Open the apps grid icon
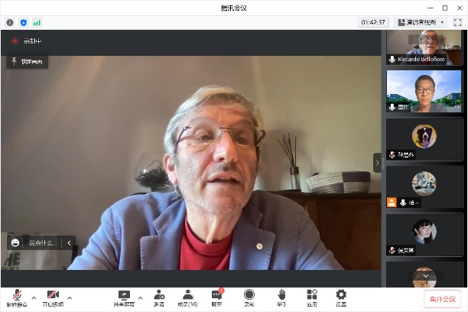The image size is (468, 312). coord(311,297)
